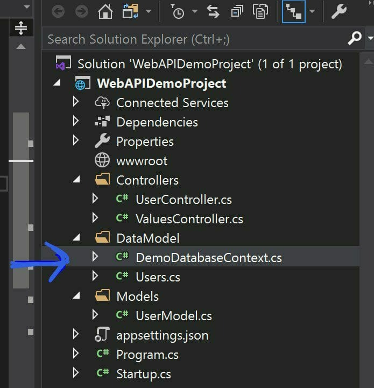Click the editor vertical scrollbar thumb
The height and width of the screenshot is (388, 374).
point(21,200)
